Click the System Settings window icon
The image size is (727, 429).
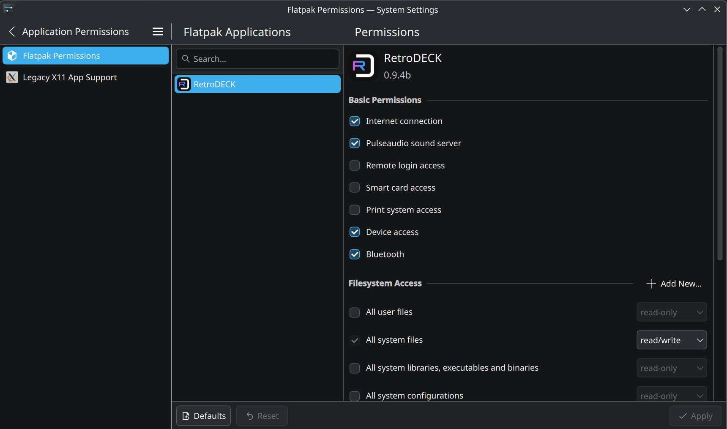click(9, 9)
